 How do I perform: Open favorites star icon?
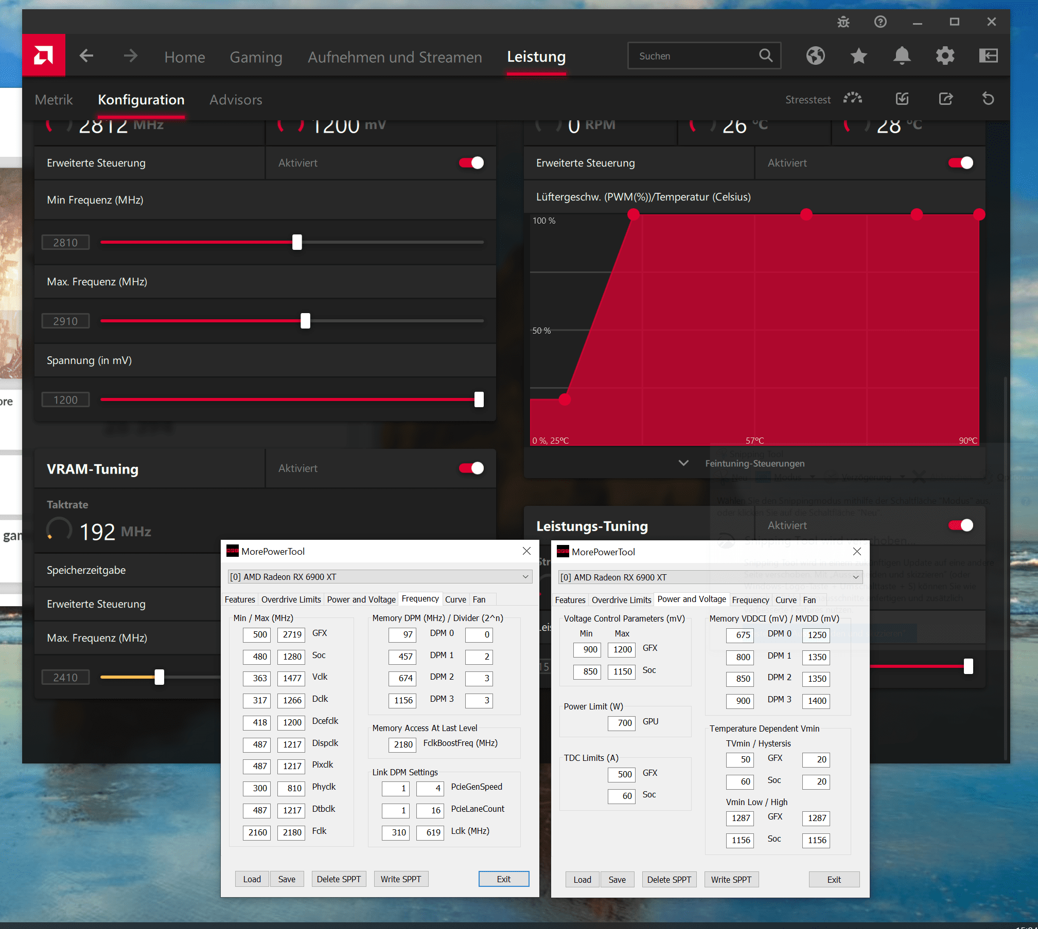(858, 56)
